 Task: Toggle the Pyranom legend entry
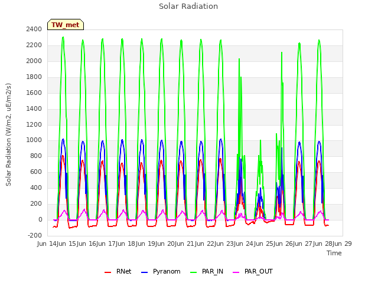click(161, 271)
